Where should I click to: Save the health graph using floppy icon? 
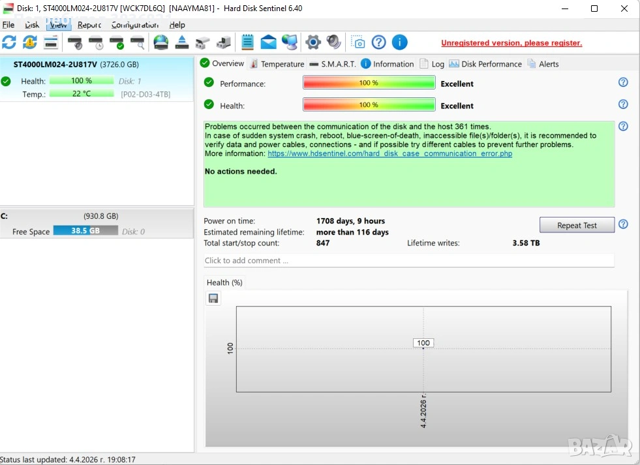(213, 298)
